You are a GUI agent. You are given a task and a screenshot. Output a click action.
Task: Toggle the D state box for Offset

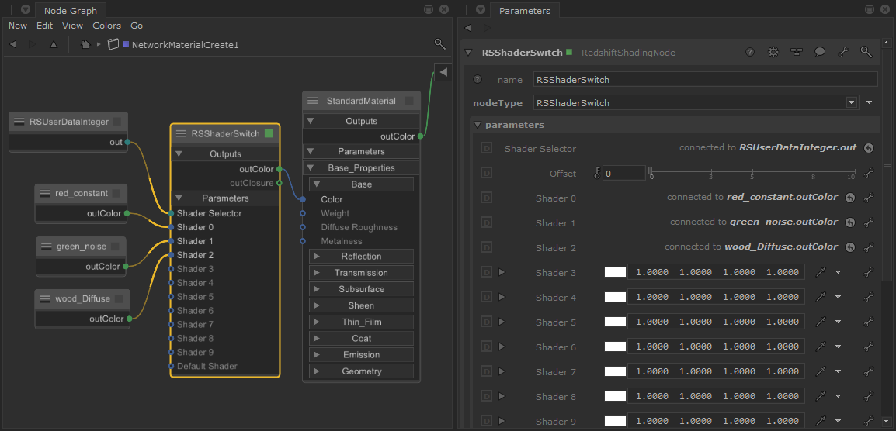tap(486, 173)
